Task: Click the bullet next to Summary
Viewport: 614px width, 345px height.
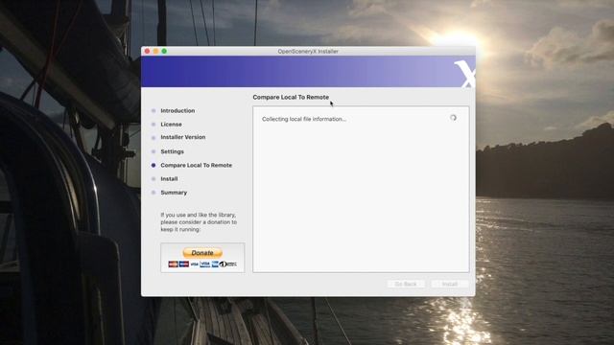Action: coord(153,193)
